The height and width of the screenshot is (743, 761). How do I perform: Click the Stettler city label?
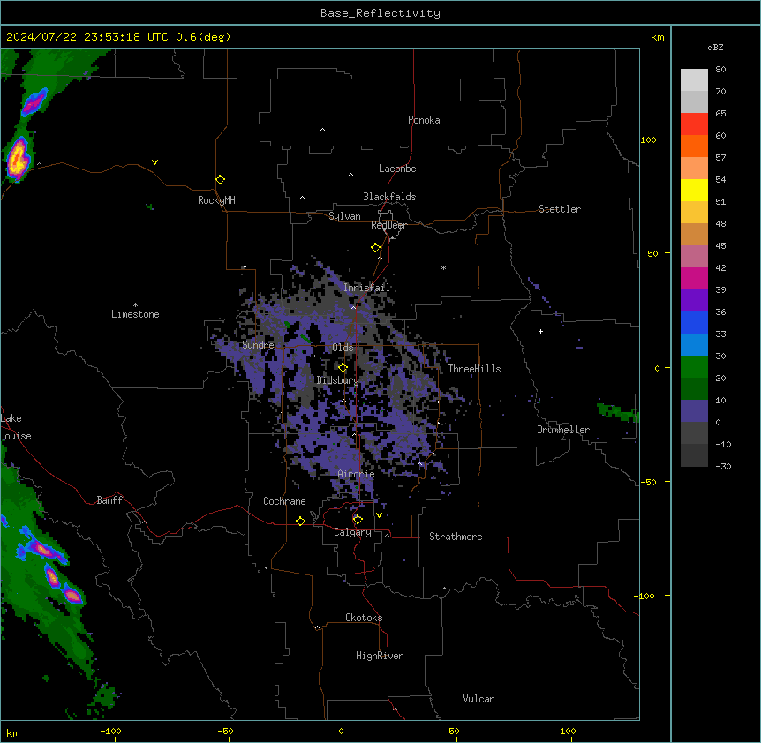[559, 209]
